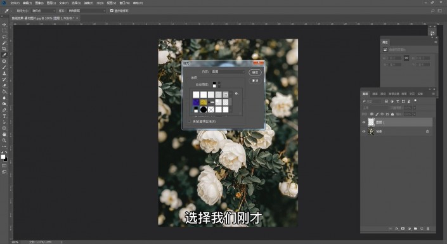Open the Image menu
Screen dimensions: 447x244
[39, 3]
